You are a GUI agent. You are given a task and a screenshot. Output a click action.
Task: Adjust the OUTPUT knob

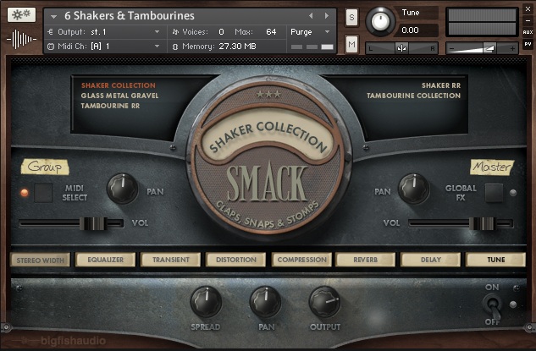[325, 302]
